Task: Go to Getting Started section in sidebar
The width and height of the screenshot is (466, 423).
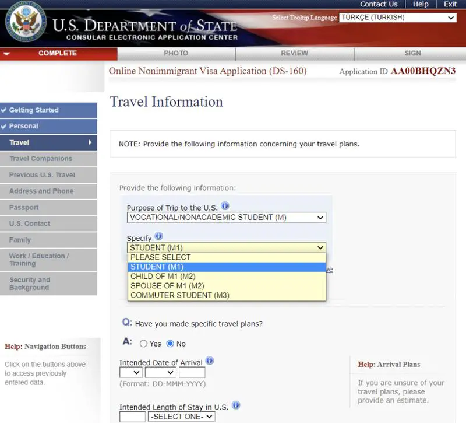Action: pyautogui.click(x=34, y=110)
